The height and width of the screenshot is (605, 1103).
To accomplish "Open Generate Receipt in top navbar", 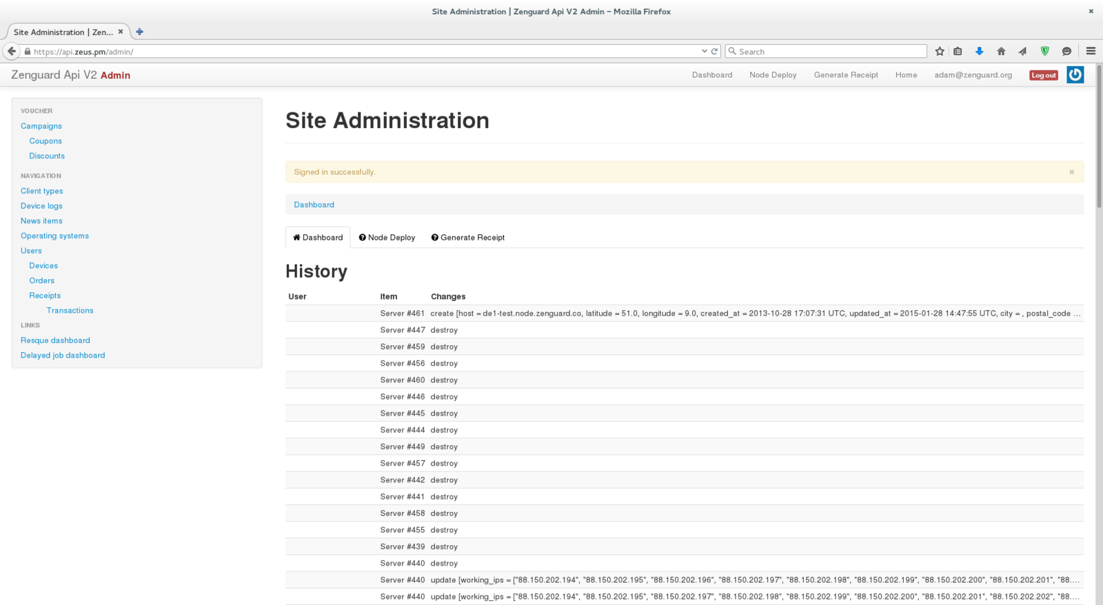I will click(x=846, y=75).
